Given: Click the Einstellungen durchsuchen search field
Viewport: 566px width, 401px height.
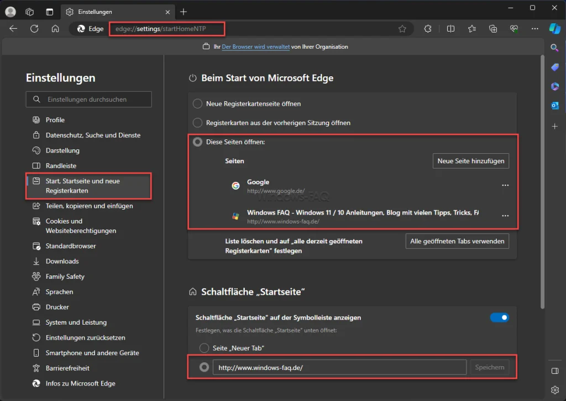Looking at the screenshot, I should 89,100.
